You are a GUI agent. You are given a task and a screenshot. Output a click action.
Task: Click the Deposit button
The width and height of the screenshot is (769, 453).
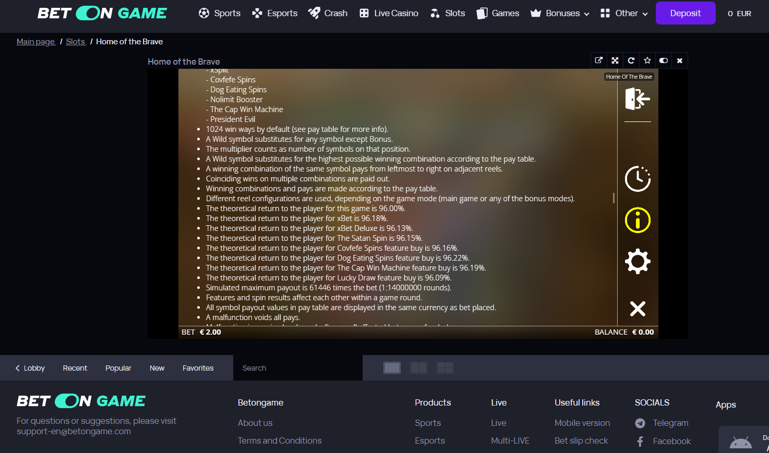coord(686,13)
